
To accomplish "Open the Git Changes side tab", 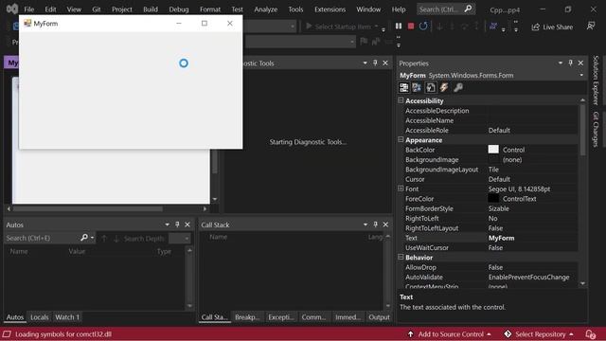I will point(596,129).
